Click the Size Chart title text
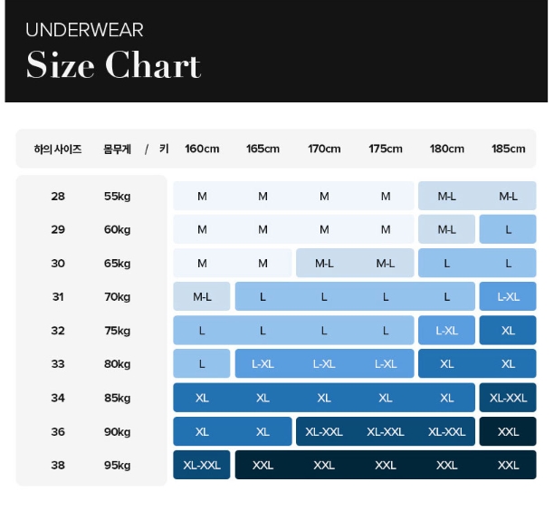 click(113, 66)
